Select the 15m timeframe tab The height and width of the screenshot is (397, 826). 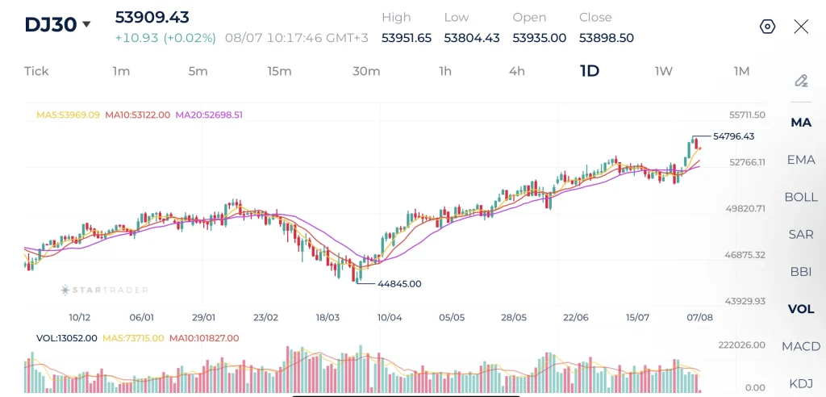(x=278, y=71)
